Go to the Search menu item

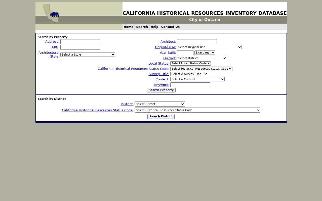coord(142,27)
